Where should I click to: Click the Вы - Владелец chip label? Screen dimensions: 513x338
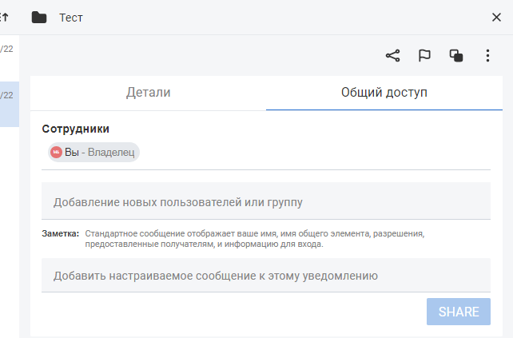[100, 152]
